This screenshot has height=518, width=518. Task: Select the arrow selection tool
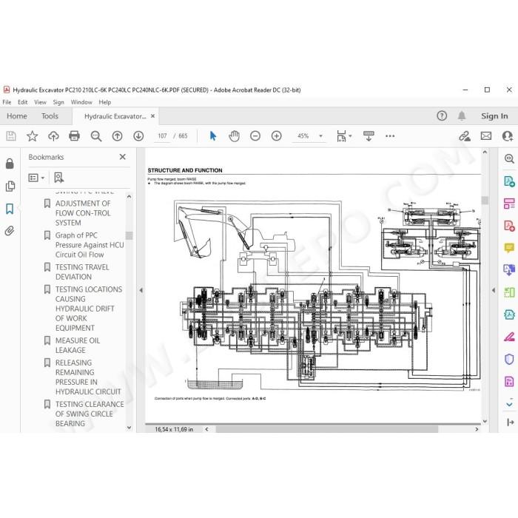tap(213, 135)
